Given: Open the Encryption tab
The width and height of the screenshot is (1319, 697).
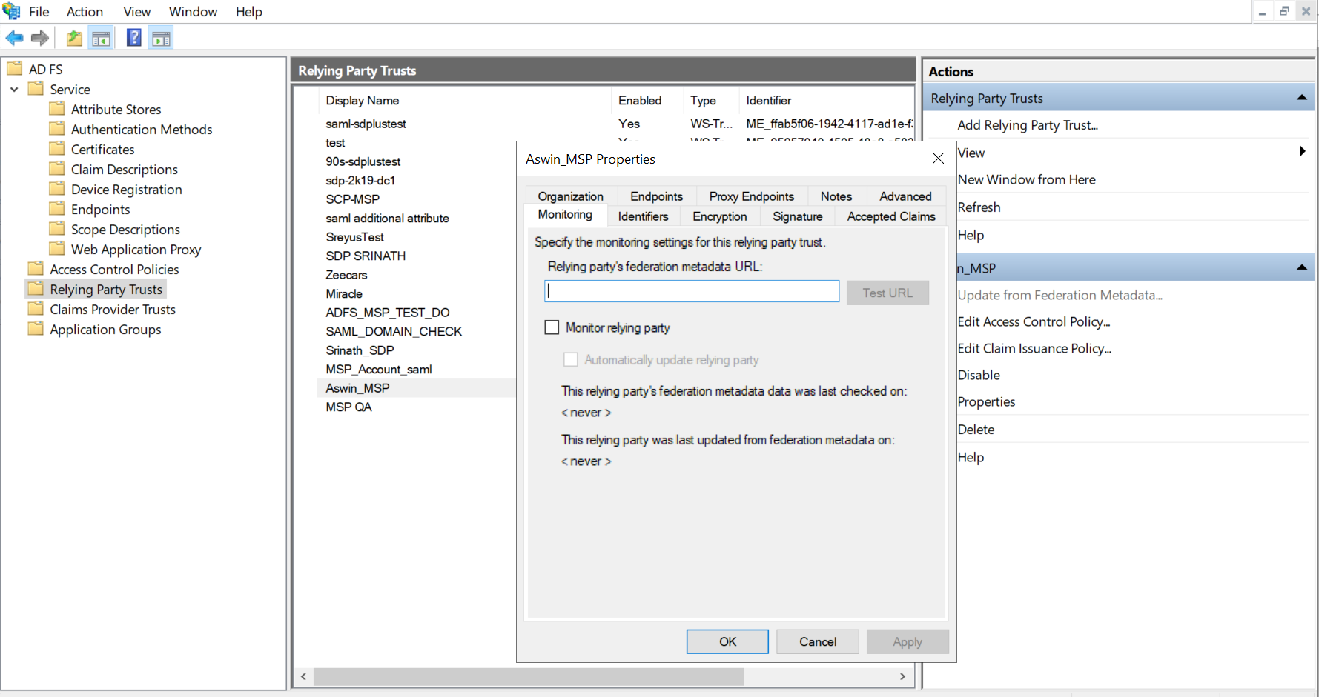Looking at the screenshot, I should pos(719,216).
